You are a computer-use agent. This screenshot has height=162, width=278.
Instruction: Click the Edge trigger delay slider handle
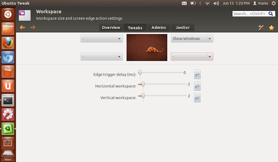click(140, 73)
